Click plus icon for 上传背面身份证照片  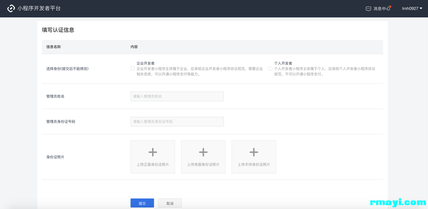(203, 152)
